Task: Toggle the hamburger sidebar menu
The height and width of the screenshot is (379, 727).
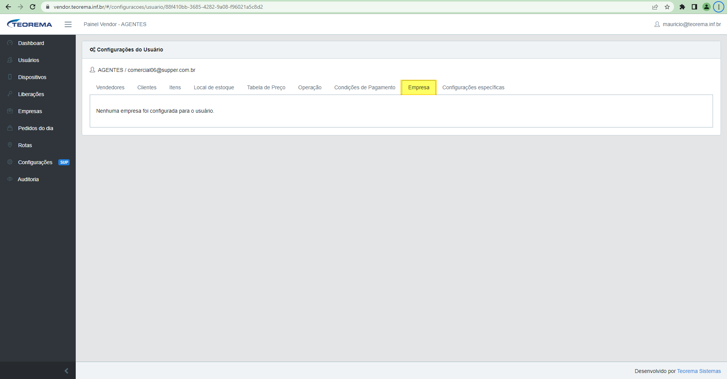Action: pyautogui.click(x=68, y=24)
